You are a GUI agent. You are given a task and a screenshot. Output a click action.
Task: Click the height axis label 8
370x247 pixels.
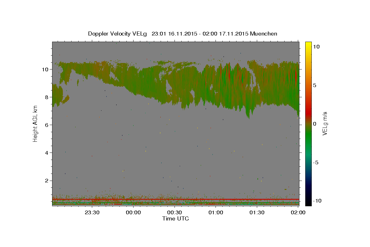click(47, 97)
